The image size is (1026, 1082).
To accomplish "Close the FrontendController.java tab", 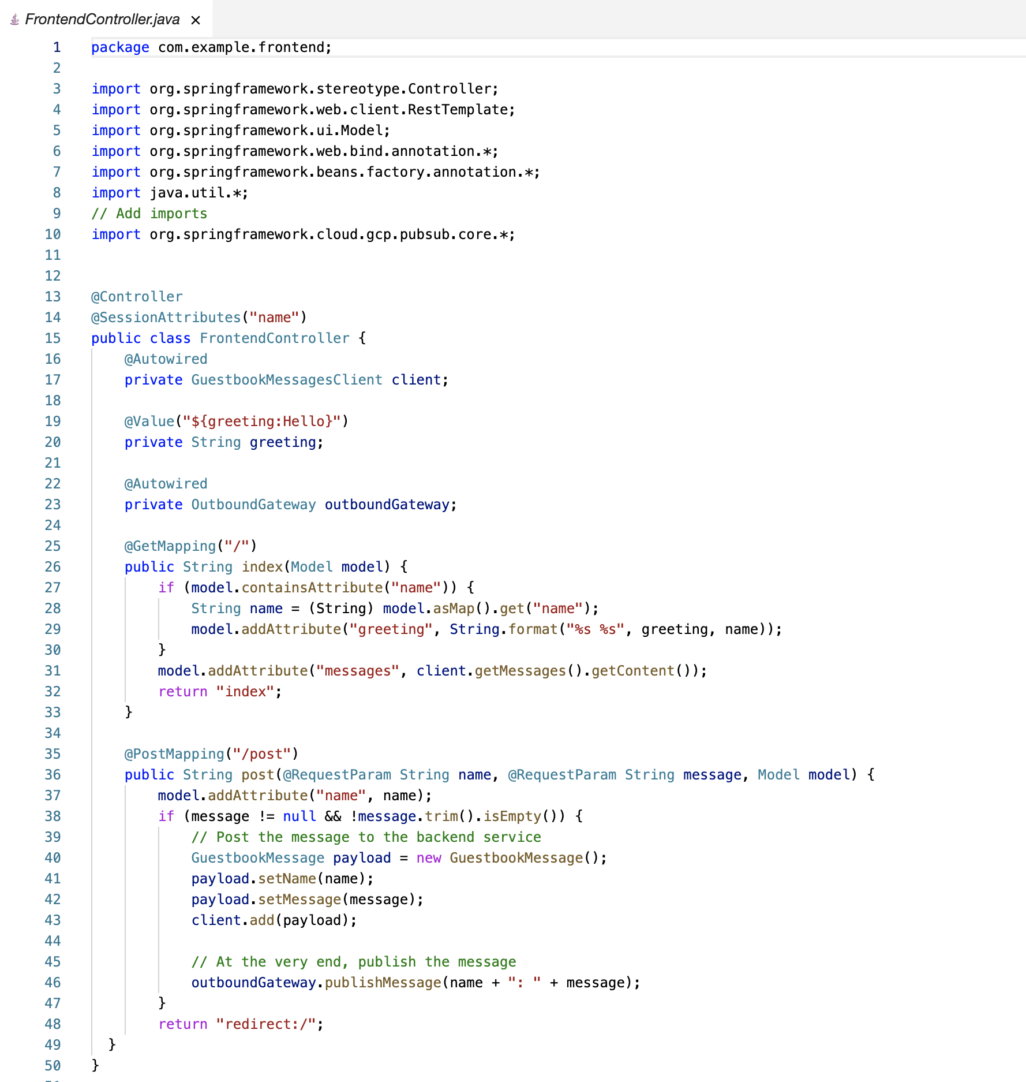I will [x=196, y=20].
